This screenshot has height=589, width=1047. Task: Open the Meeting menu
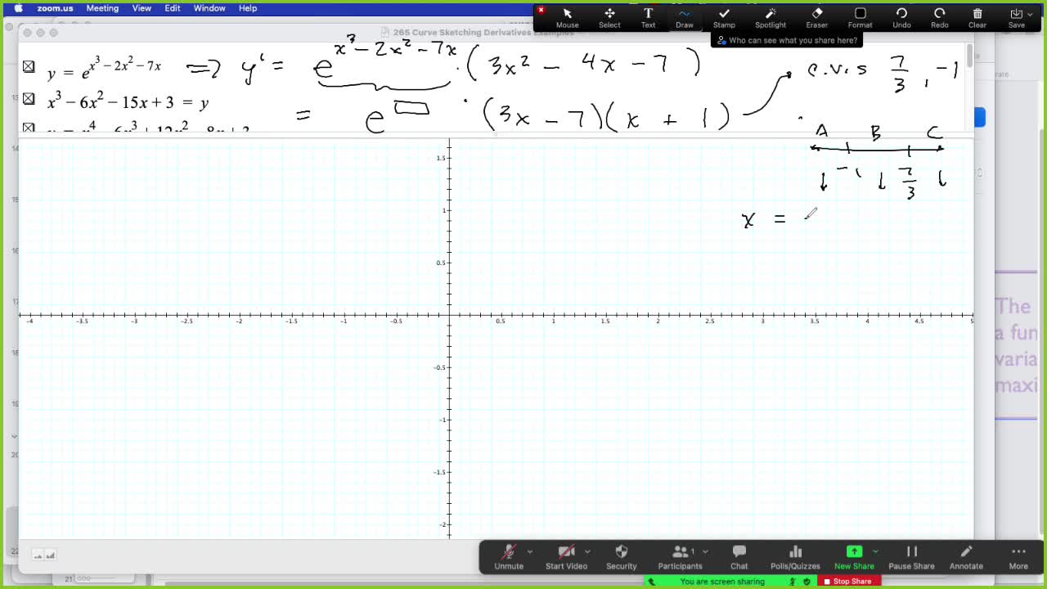pos(102,8)
